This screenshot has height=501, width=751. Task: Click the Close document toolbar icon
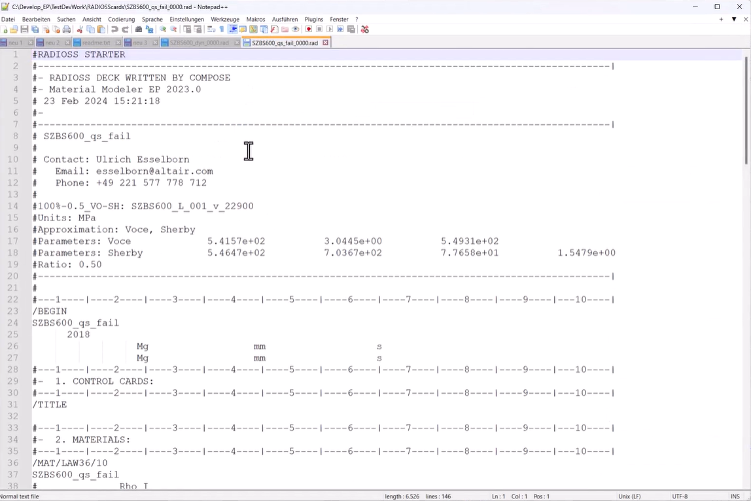coord(46,29)
